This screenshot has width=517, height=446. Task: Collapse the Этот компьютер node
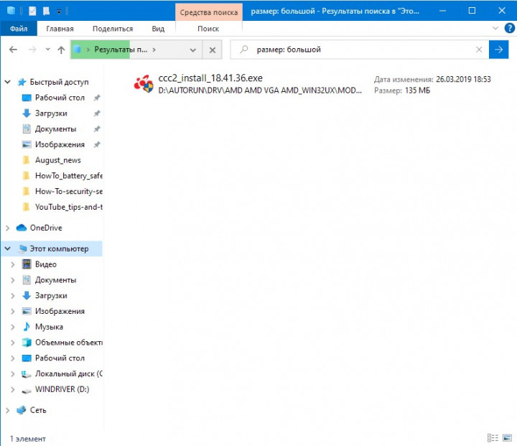tap(8, 248)
